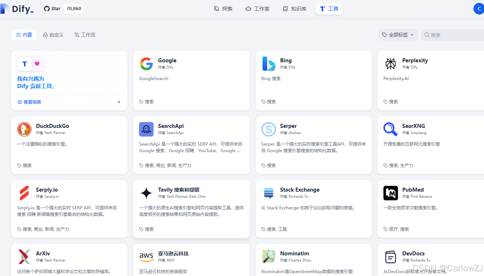The image size is (484, 276).
Task: Click the Perplexity.AI description text
Action: 396,79
